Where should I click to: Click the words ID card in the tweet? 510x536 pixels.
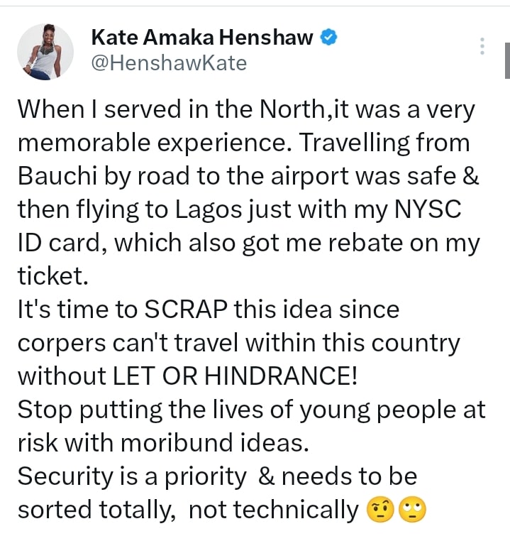(58, 243)
